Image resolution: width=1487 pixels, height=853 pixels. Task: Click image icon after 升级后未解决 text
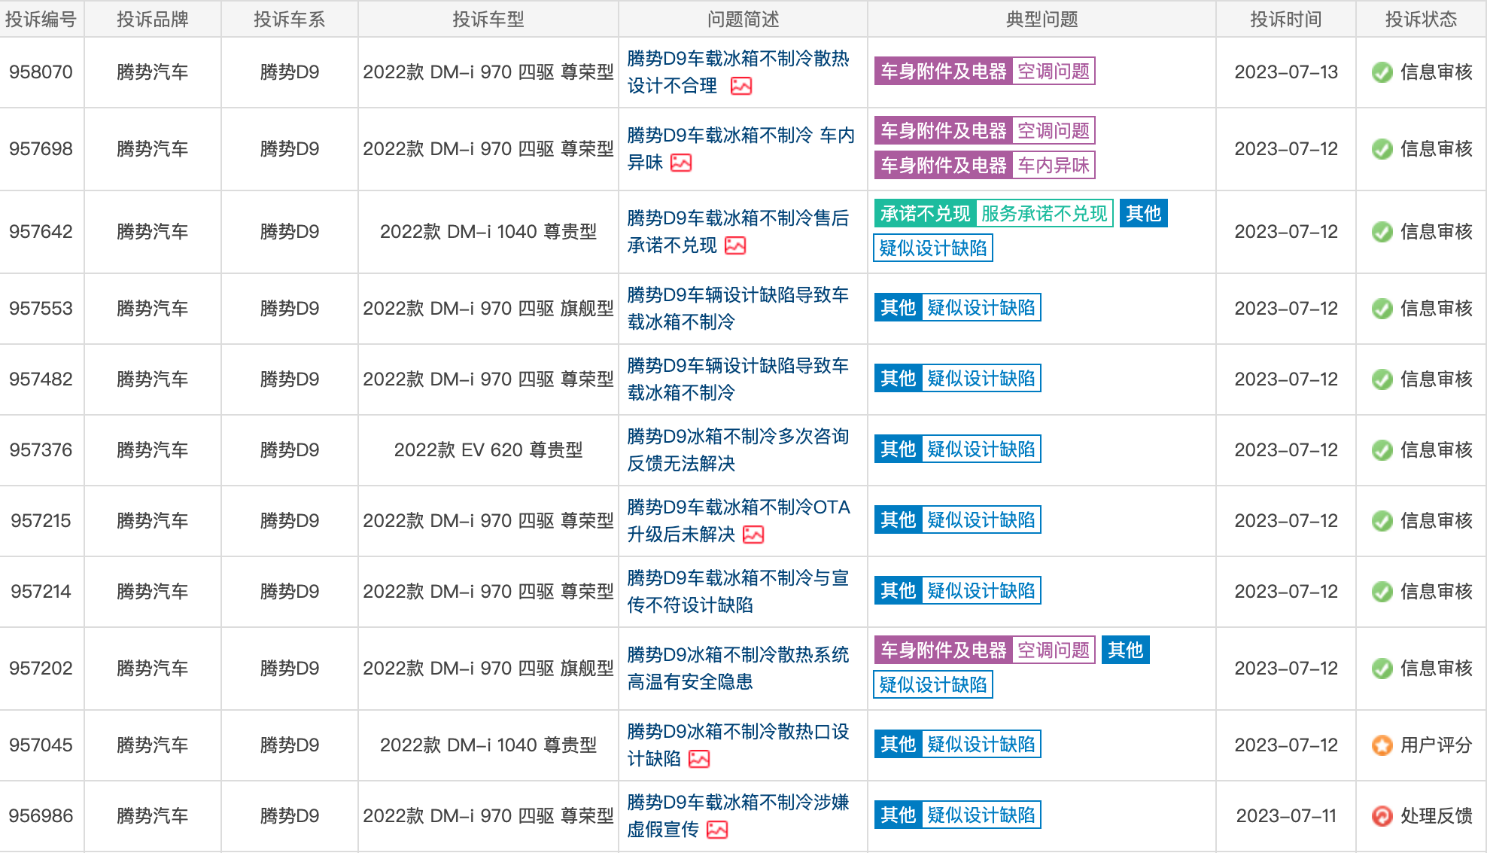pos(753,535)
